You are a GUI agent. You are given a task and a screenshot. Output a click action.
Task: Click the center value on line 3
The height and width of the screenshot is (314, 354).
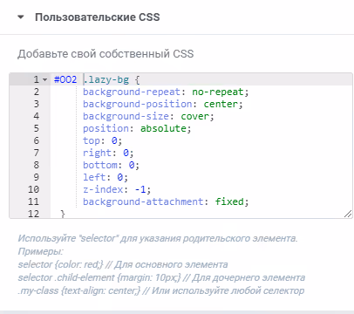click(221, 104)
